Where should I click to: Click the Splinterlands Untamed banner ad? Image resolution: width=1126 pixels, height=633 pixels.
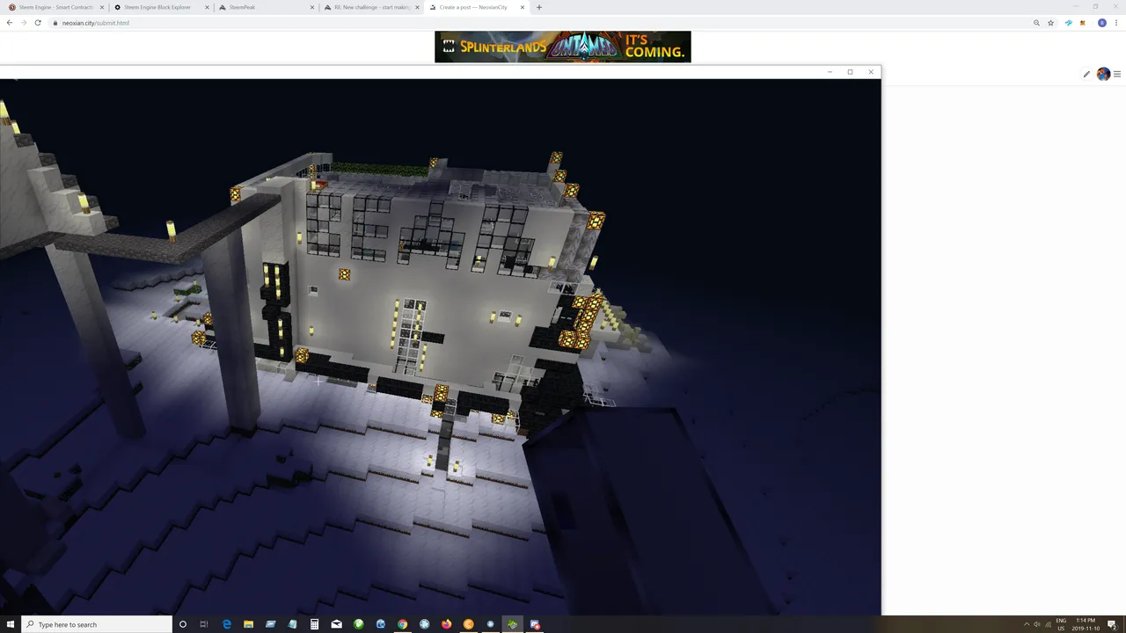click(x=563, y=47)
